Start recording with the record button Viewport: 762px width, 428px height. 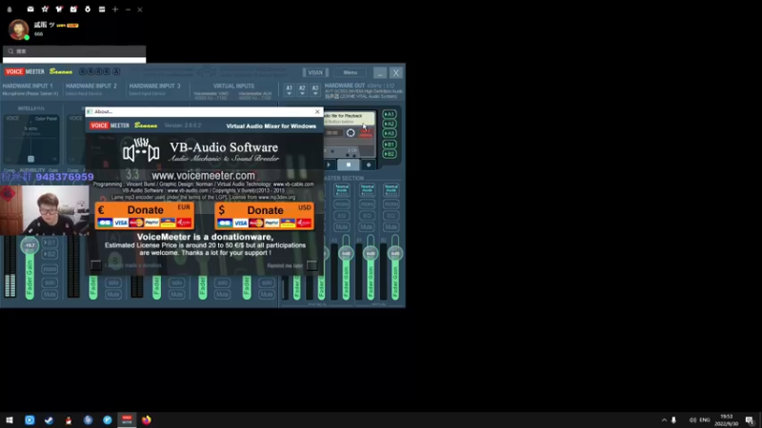[x=369, y=165]
